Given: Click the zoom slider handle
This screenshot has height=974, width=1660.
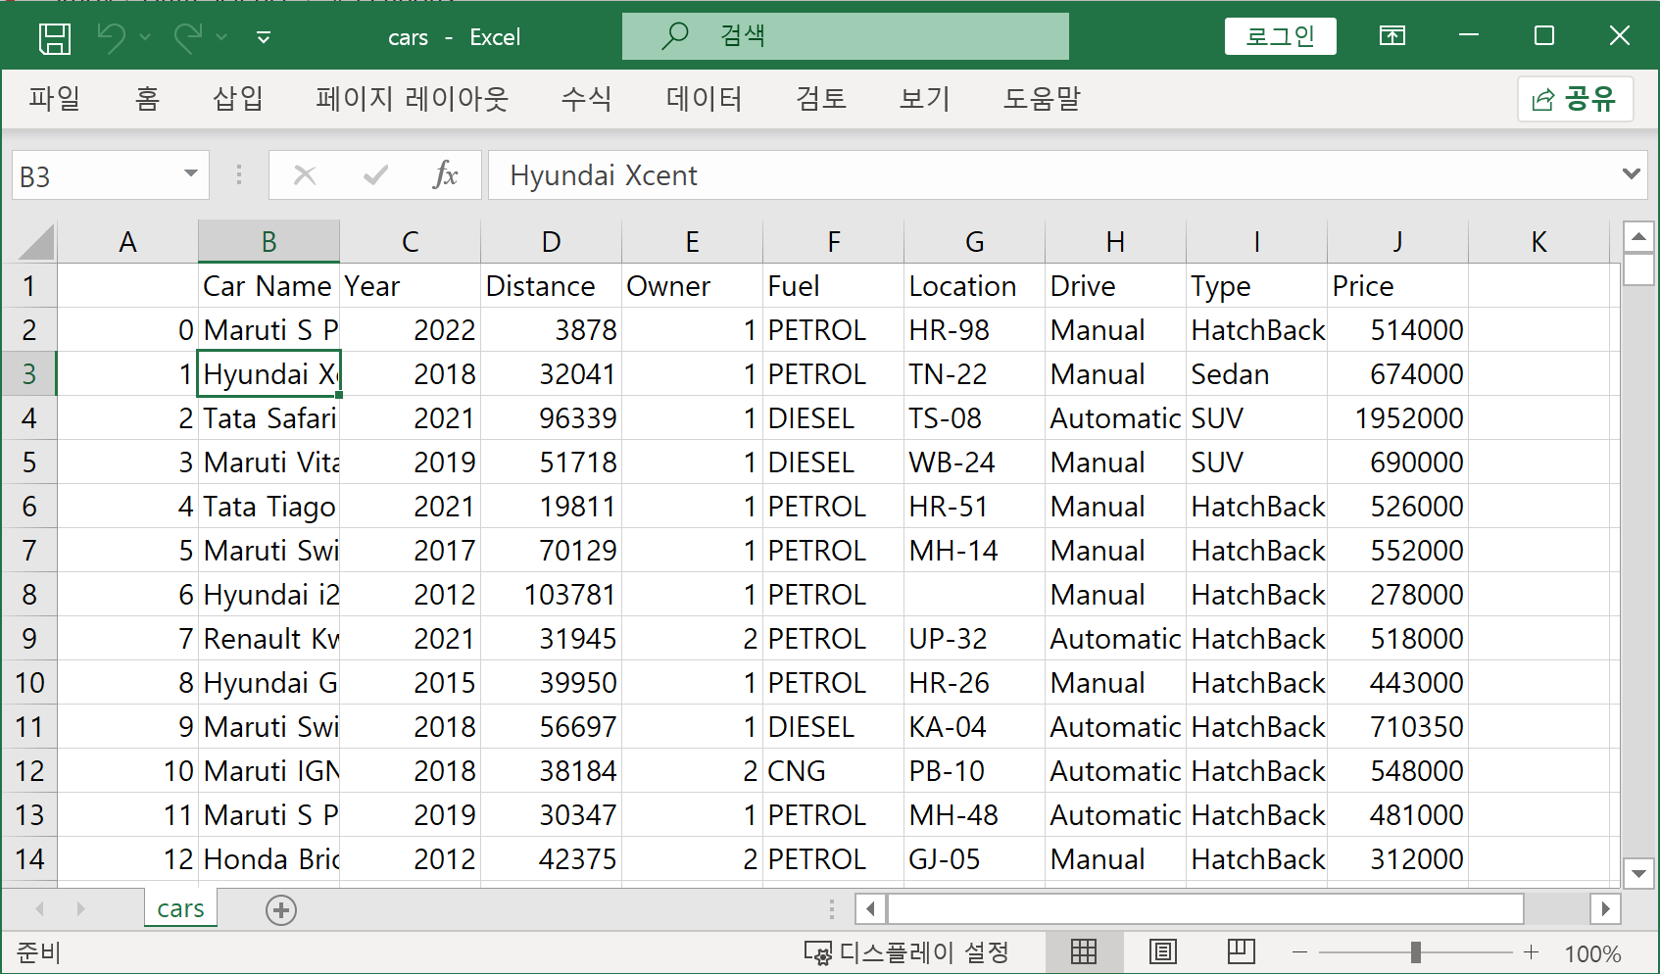Looking at the screenshot, I should tap(1415, 952).
